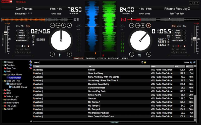Hit the Cue button on deck 2
The height and width of the screenshot is (125, 201).
137,25
